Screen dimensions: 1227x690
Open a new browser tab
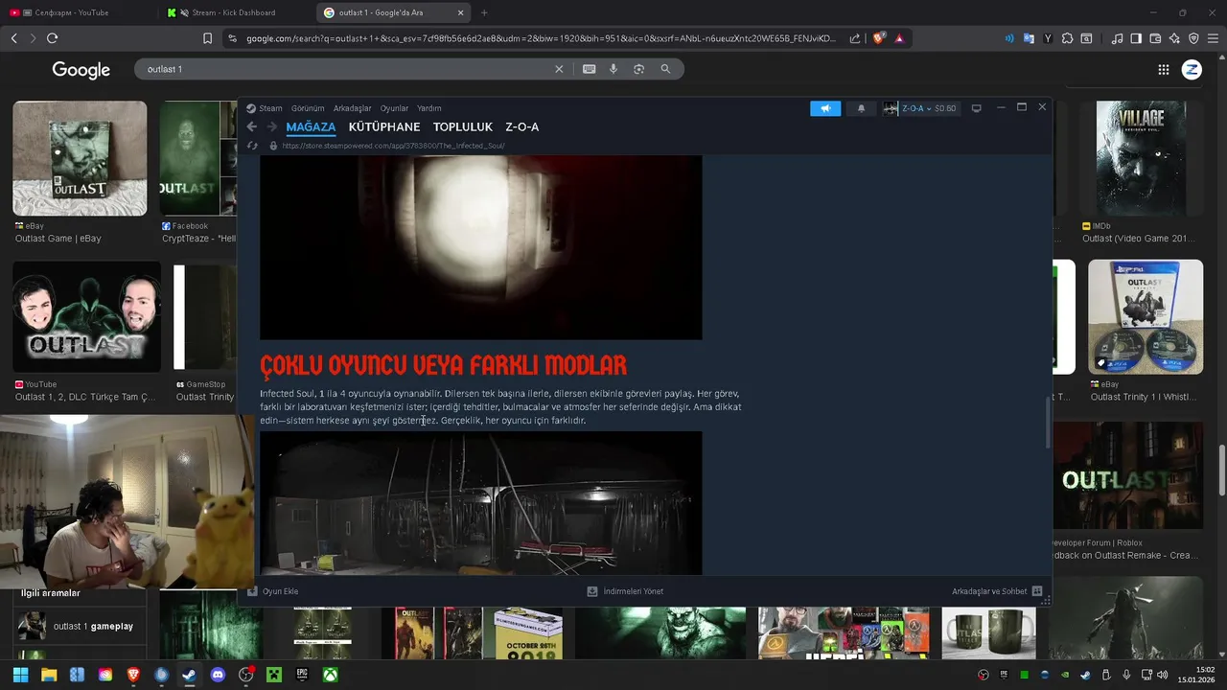pyautogui.click(x=484, y=12)
